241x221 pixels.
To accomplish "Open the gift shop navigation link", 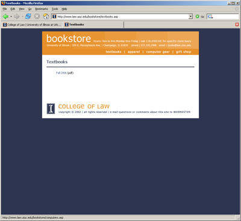I will tap(183, 52).
